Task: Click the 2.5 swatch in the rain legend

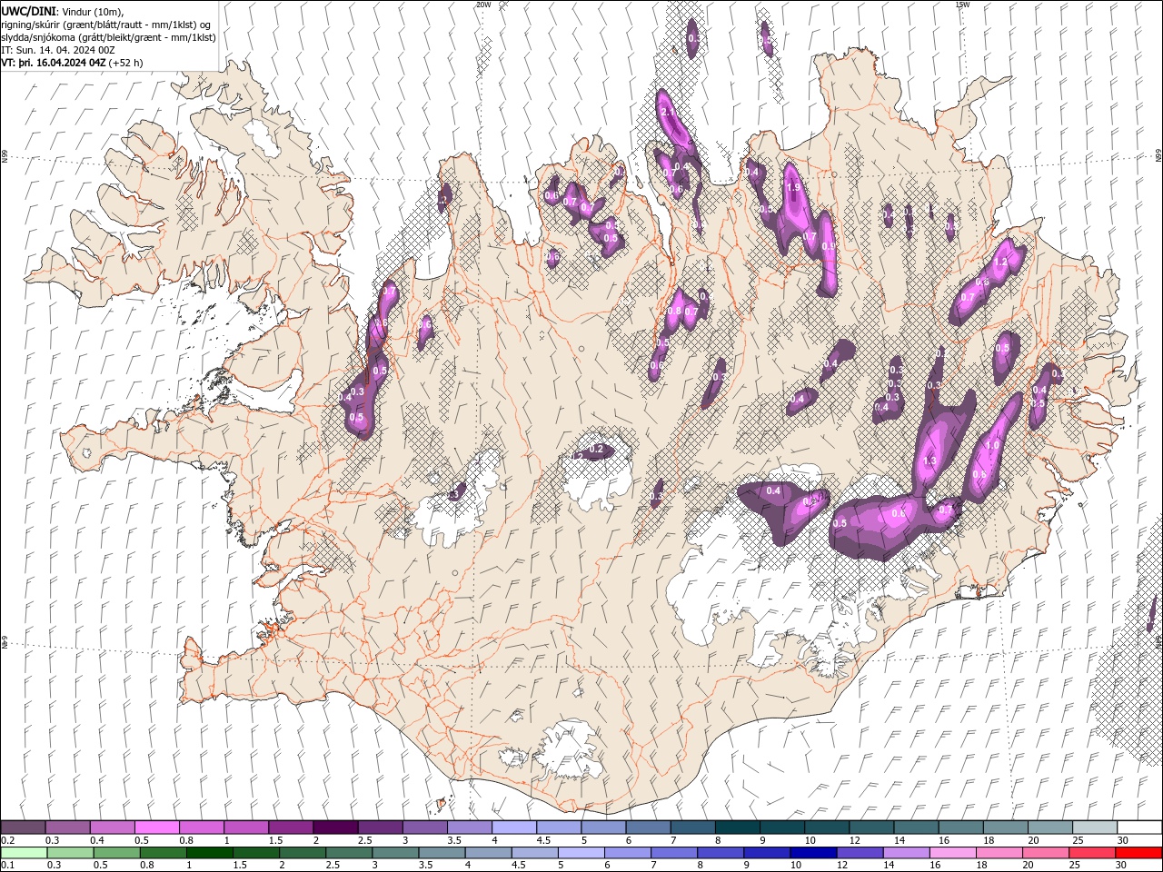Action: pyautogui.click(x=350, y=853)
